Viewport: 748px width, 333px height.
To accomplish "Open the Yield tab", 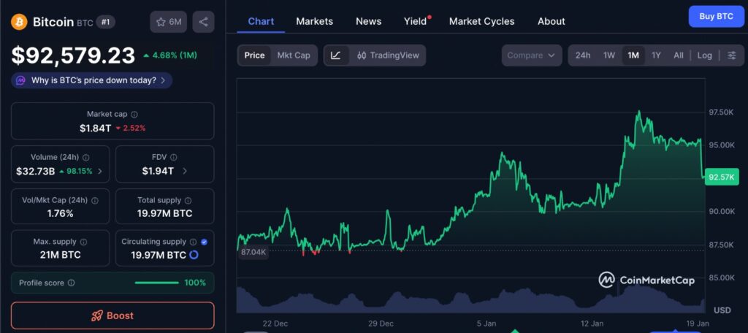I will 415,21.
